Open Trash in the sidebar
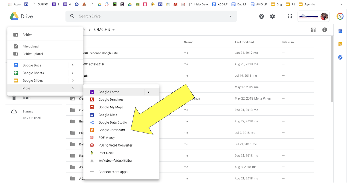Image resolution: width=352 pixels, height=185 pixels. tap(26, 98)
